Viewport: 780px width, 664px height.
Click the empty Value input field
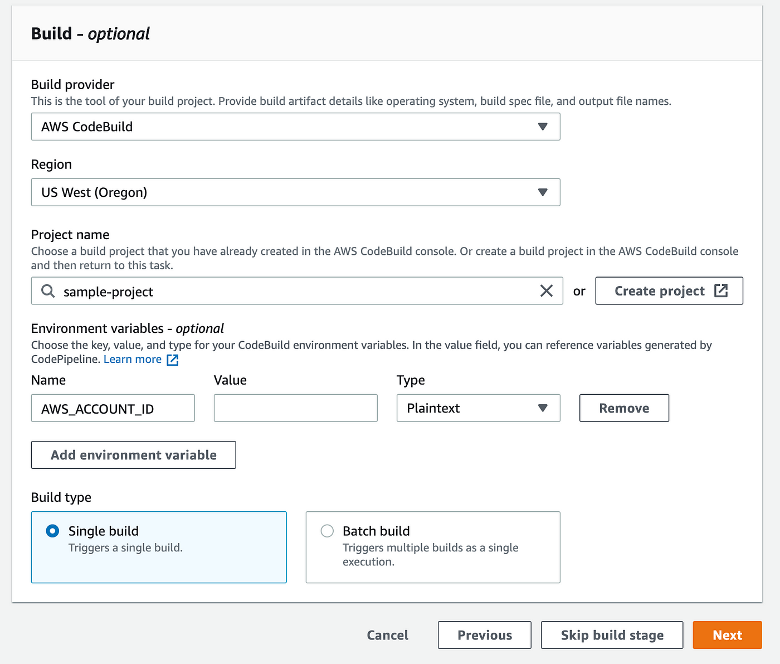tap(295, 408)
